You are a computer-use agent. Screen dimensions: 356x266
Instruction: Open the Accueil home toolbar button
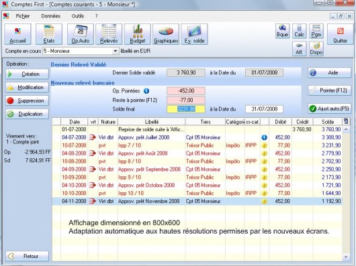coord(17,34)
